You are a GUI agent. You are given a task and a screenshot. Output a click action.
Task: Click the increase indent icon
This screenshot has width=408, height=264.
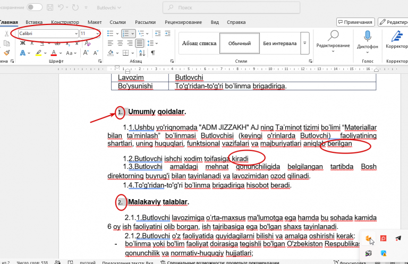point(167,33)
